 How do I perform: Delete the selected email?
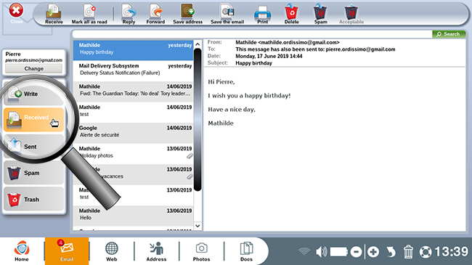291,14
